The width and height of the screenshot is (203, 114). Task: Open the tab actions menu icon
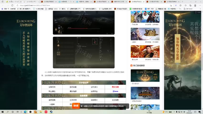[3, 2]
